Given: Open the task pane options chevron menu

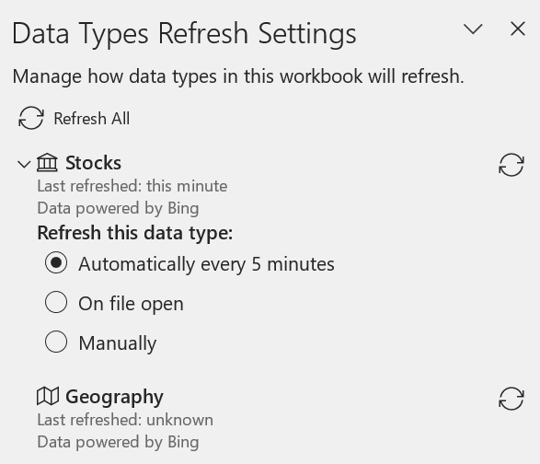Looking at the screenshot, I should tap(473, 29).
